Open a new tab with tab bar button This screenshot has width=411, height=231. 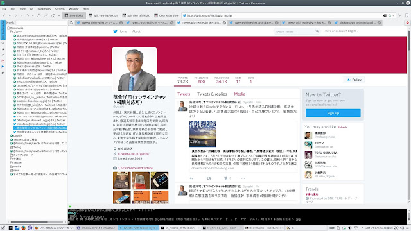71,23
